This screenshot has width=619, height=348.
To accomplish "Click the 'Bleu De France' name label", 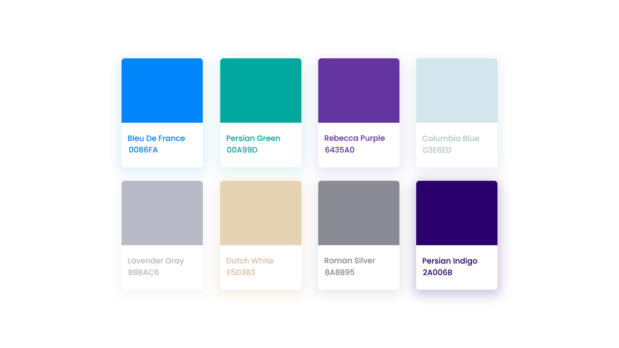I will pyautogui.click(x=156, y=138).
